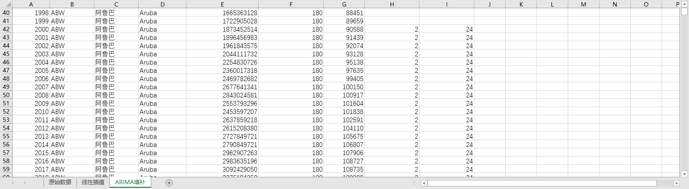Click value 2 in row 56 column H
689x189 pixels.
click(x=392, y=144)
